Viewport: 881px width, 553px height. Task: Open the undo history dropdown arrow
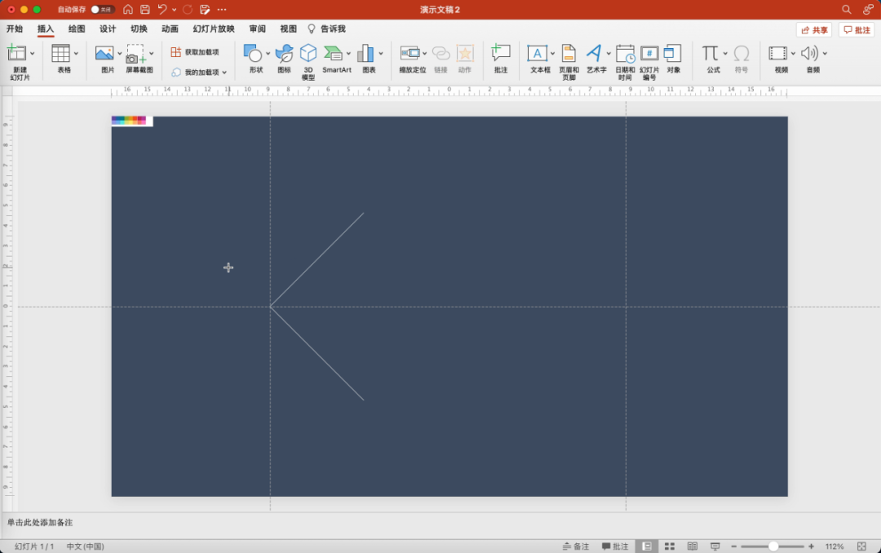pyautogui.click(x=175, y=10)
